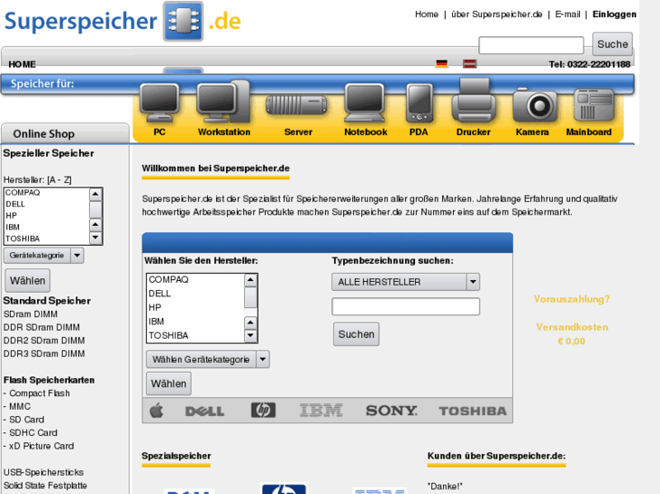Open the MMC link

coord(20,406)
